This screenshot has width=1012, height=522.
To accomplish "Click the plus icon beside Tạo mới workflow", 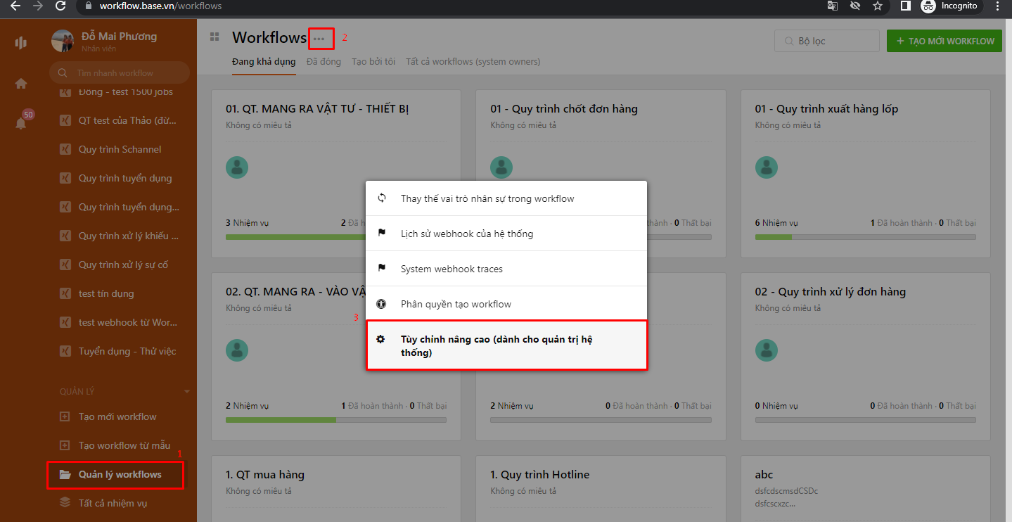I will 65,416.
